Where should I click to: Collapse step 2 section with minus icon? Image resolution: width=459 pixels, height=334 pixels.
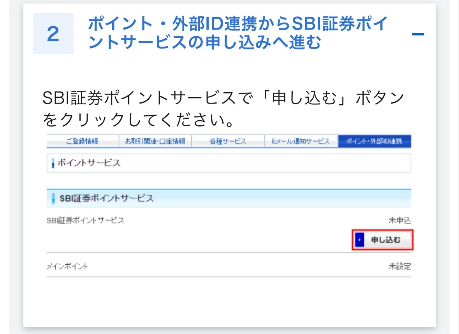click(418, 34)
